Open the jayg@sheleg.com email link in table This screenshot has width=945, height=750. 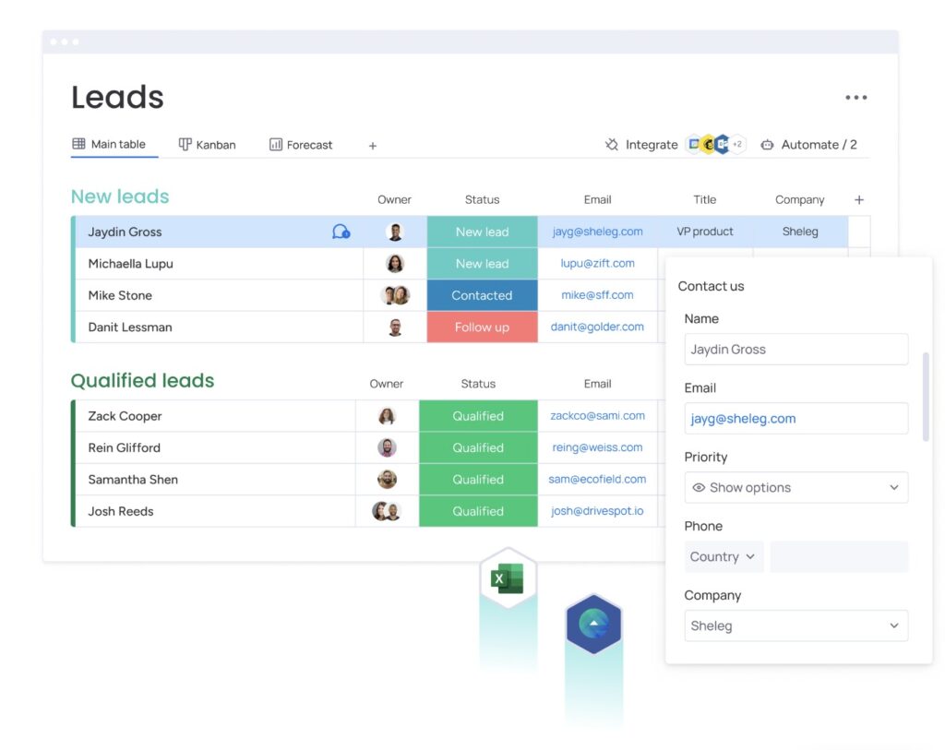(597, 232)
